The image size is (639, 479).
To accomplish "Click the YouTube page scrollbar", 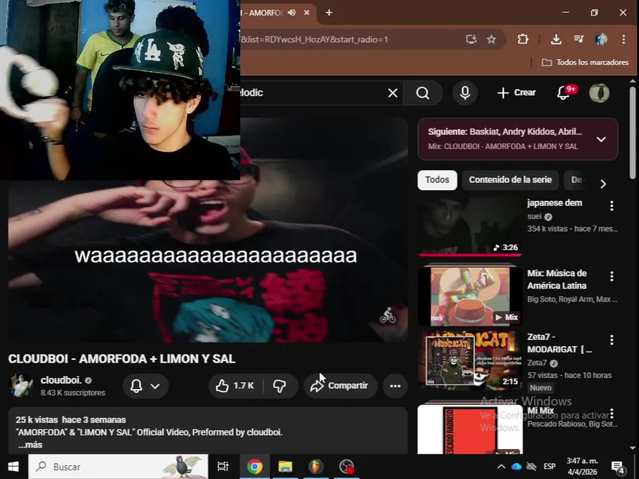I will tap(632, 134).
